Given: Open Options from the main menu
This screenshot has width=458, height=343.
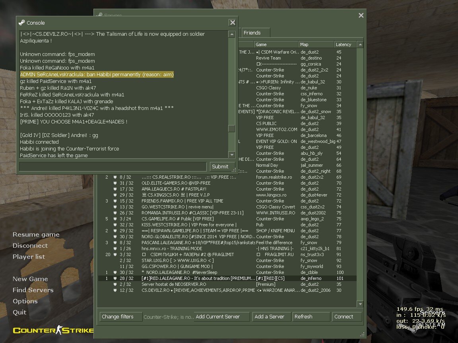Looking at the screenshot, I should [25, 301].
